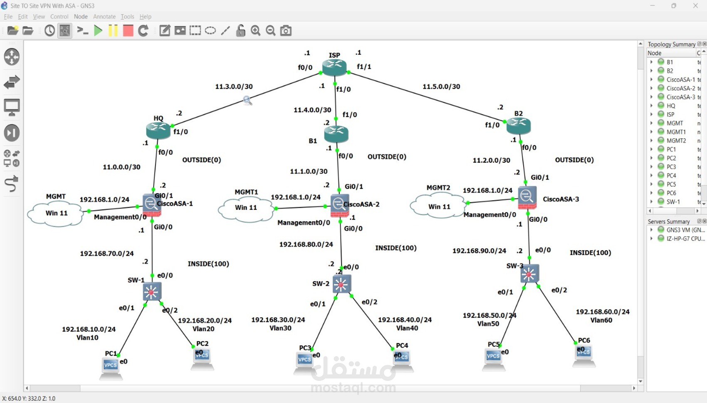Select the Draw ellipse tool
The height and width of the screenshot is (403, 707).
[x=210, y=31]
